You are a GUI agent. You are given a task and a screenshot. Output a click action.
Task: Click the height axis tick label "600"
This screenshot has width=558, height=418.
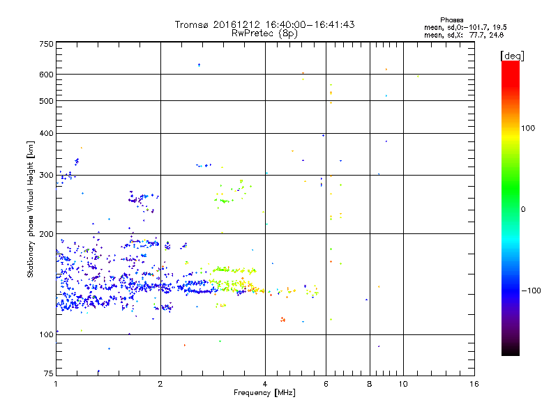(47, 75)
